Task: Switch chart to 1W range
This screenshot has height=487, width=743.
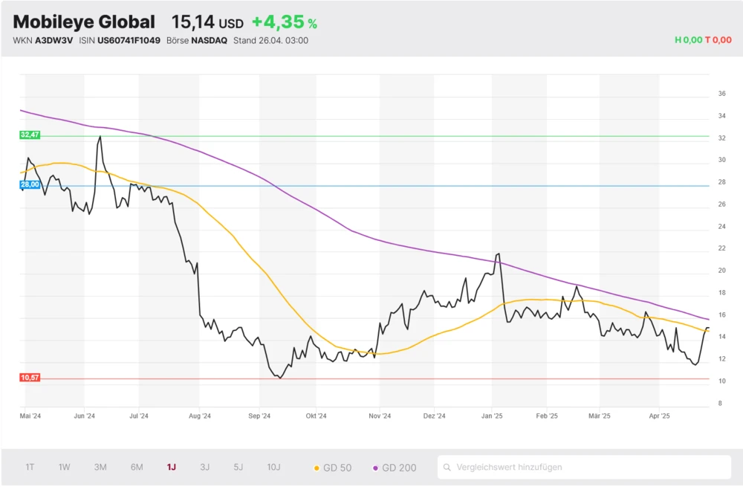Action: coord(65,468)
